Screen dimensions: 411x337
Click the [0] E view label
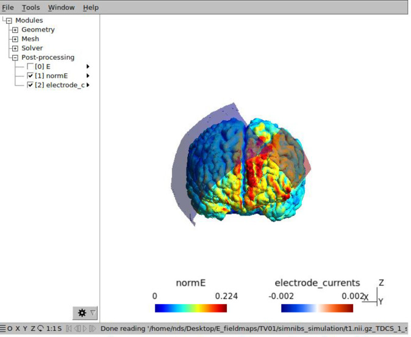point(43,67)
